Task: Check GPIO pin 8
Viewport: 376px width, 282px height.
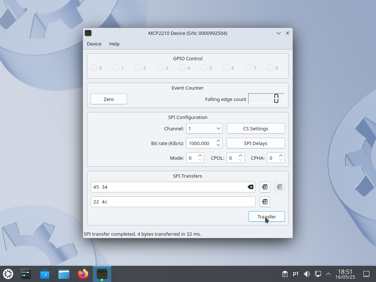Action: [x=270, y=68]
